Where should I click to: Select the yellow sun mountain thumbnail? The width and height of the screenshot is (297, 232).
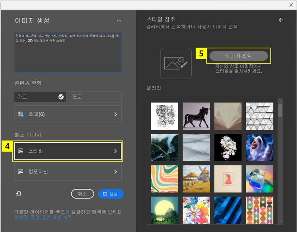164,210
